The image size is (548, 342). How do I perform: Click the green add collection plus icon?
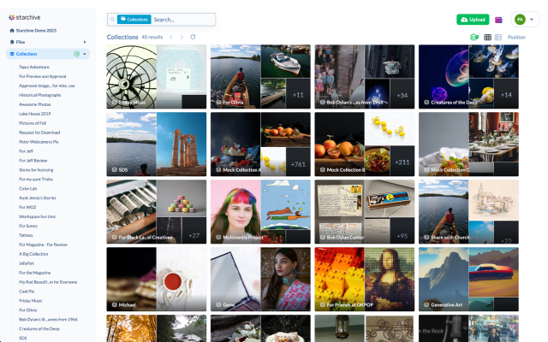click(76, 54)
